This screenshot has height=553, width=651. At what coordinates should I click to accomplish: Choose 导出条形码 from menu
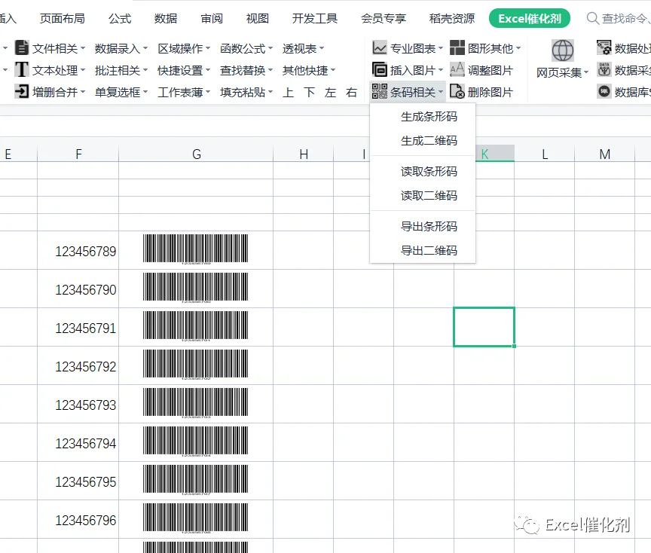[423, 226]
